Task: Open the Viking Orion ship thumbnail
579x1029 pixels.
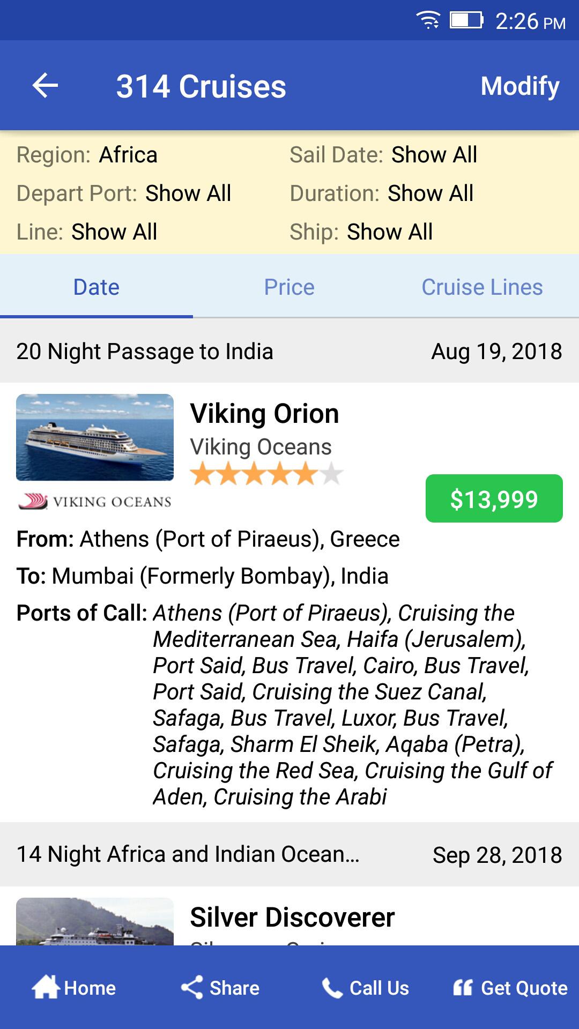Action: pyautogui.click(x=95, y=437)
